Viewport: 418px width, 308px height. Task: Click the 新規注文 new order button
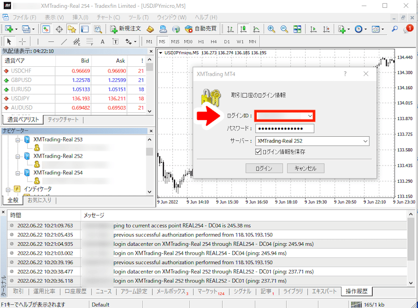(125, 29)
